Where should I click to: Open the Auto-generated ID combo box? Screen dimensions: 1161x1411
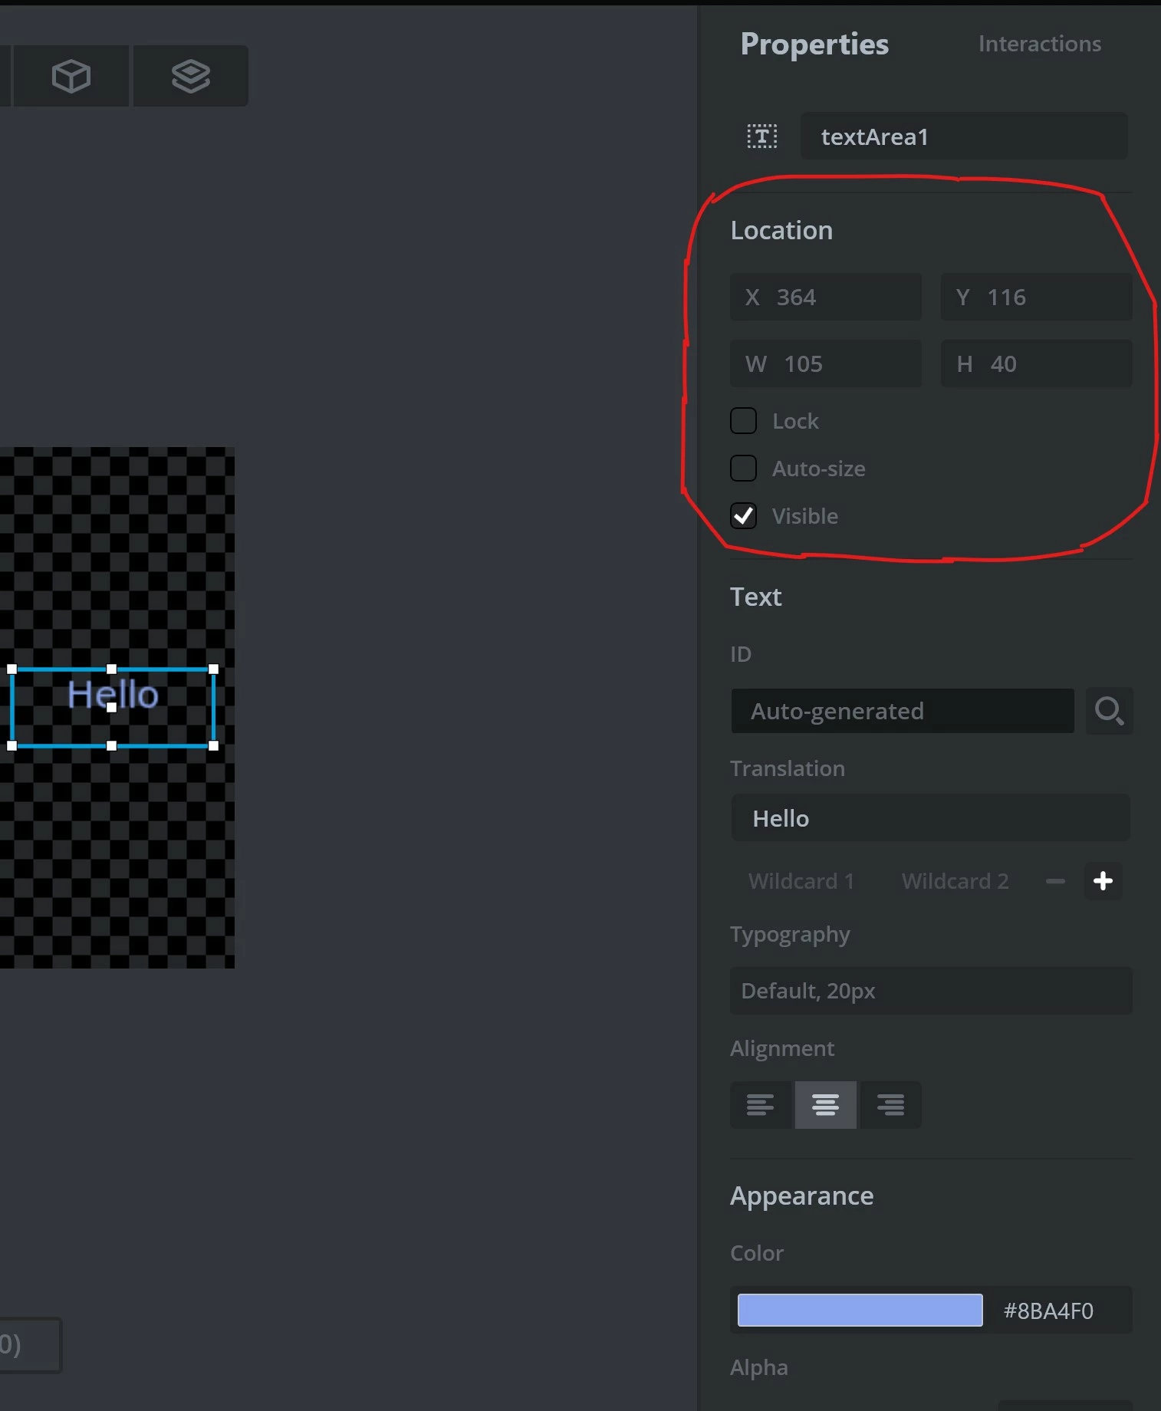coord(903,711)
